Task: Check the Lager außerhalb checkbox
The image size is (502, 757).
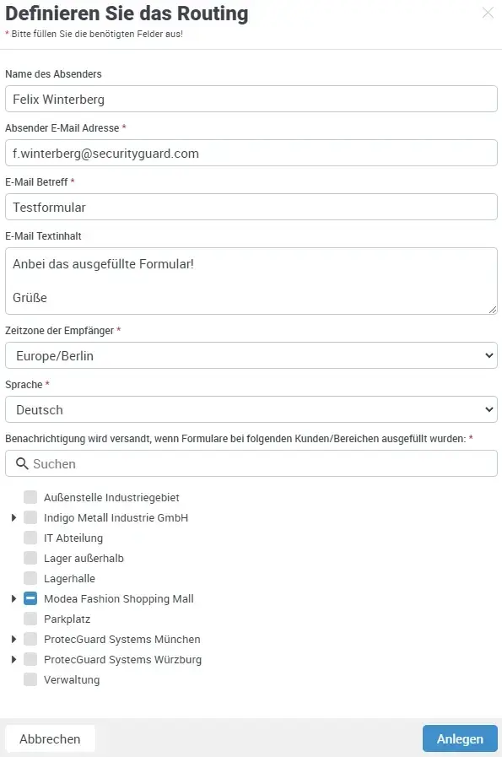Action: click(x=30, y=558)
